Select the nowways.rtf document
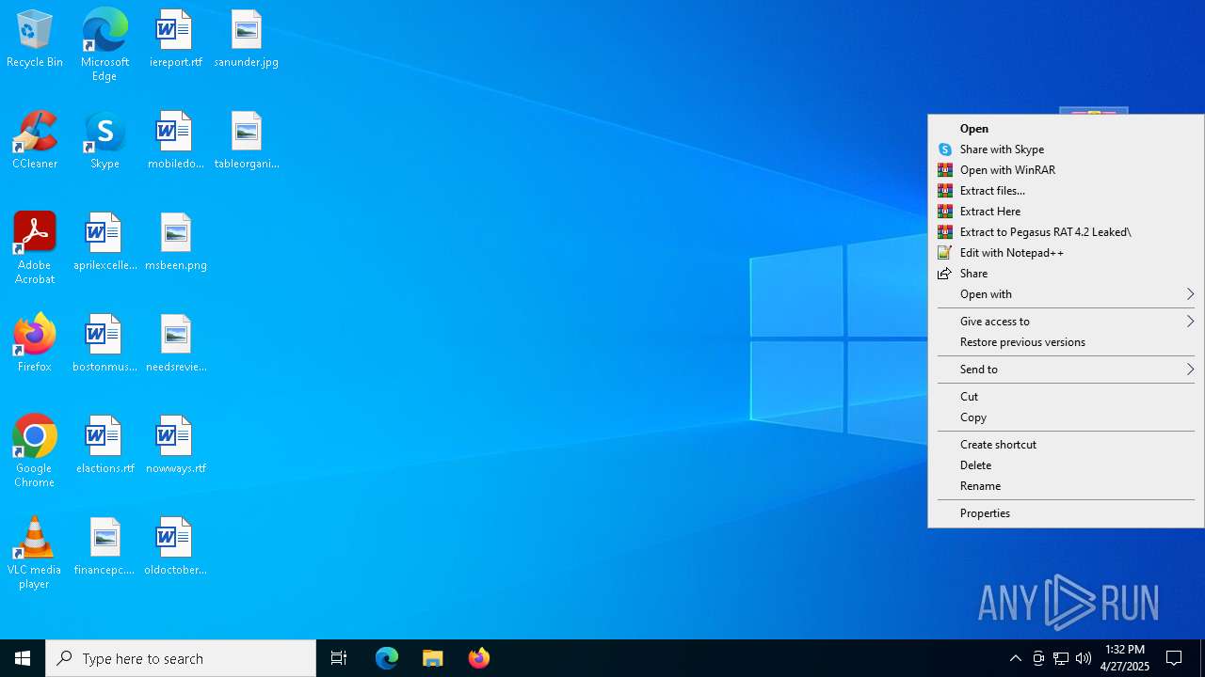Image resolution: width=1205 pixels, height=677 pixels. coord(175,446)
